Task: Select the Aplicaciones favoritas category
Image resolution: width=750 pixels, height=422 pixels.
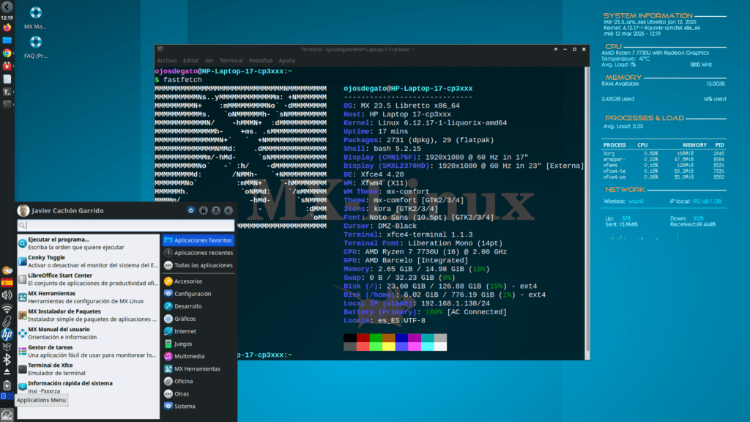Action: click(198, 240)
